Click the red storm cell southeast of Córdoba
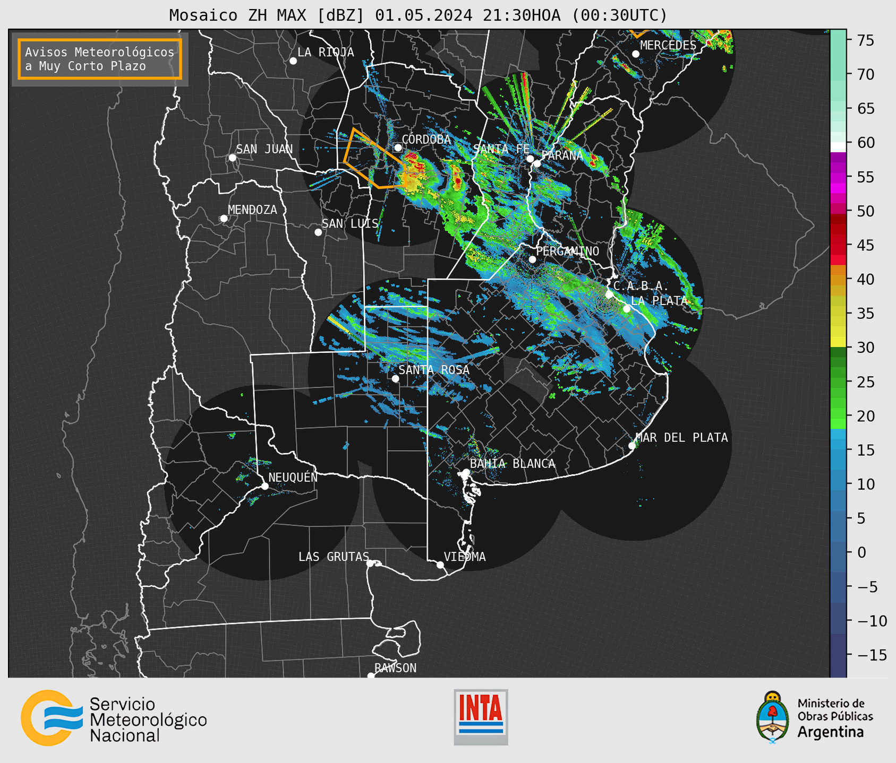This screenshot has height=763, width=896. 414,163
